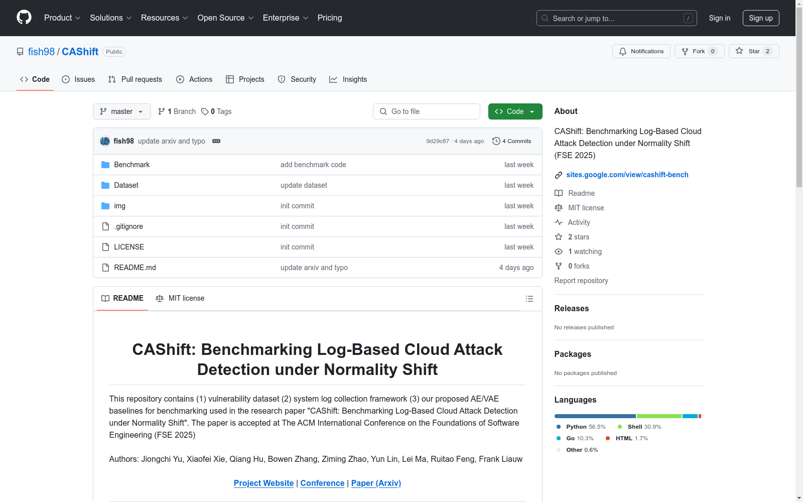Click the Go segment of language bar
This screenshot has height=502, width=803.
pyautogui.click(x=690, y=416)
